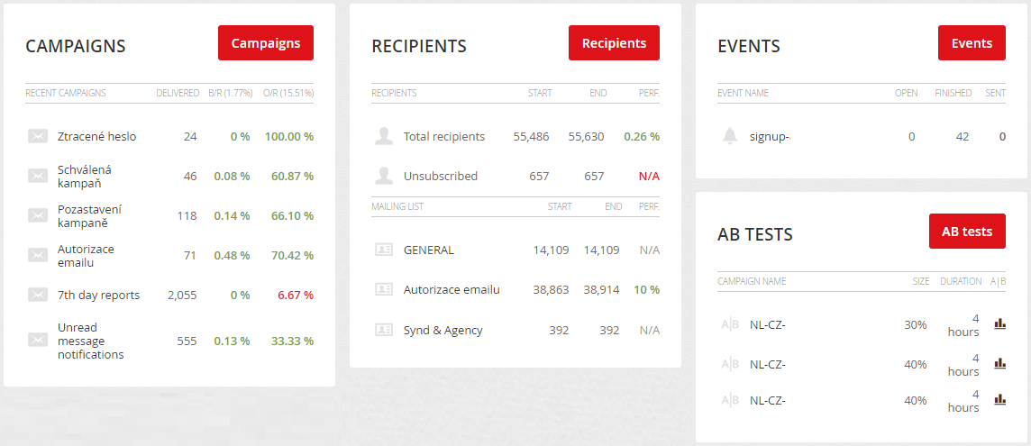This screenshot has width=1031, height=446.
Task: Click the red 6.67 % open rate
Action: click(296, 295)
